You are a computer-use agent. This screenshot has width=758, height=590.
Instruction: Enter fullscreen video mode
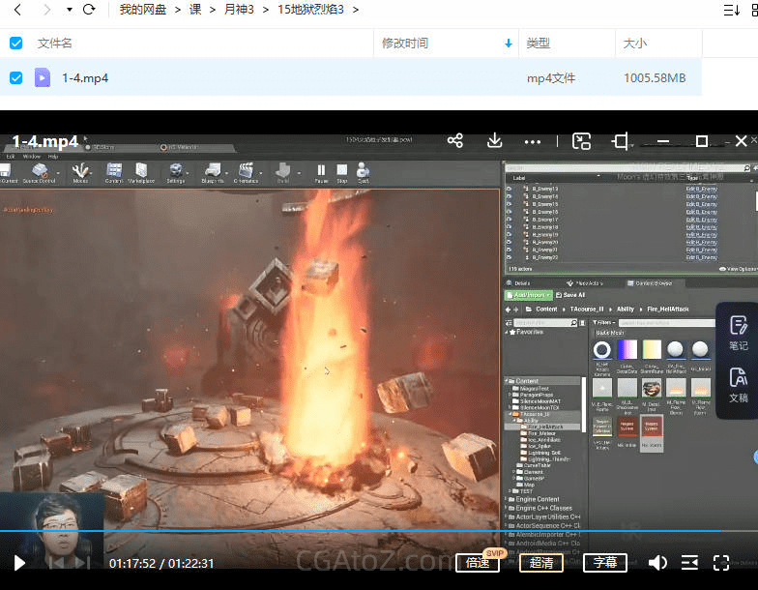tap(721, 563)
